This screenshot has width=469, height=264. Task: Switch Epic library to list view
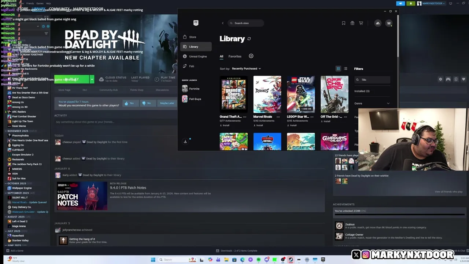tap(346, 69)
